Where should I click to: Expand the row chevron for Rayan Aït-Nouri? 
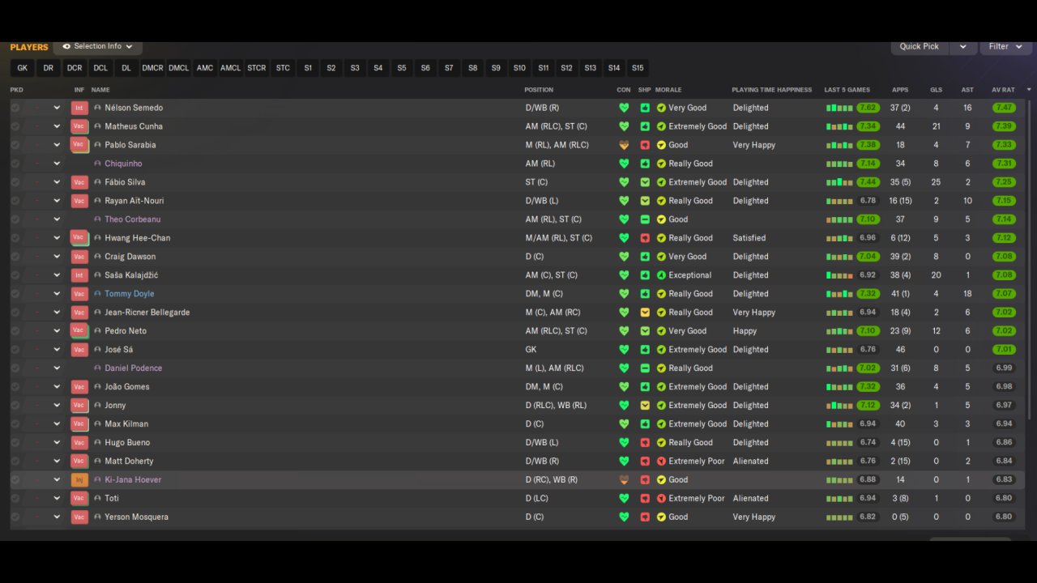click(x=57, y=201)
